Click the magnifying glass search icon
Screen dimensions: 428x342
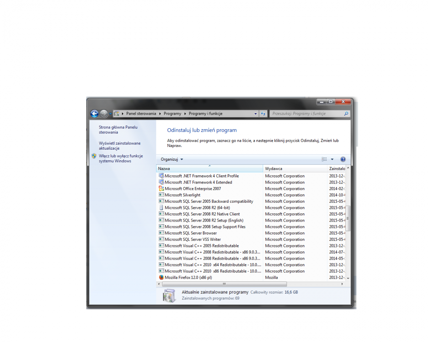(346, 114)
